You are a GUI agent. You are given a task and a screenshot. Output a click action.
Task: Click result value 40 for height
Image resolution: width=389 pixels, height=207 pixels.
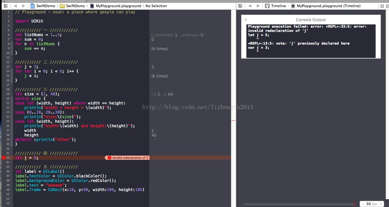coord(154,135)
